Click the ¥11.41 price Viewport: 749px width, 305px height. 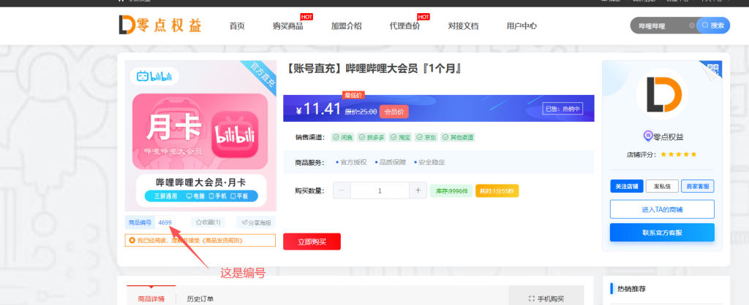[318, 109]
